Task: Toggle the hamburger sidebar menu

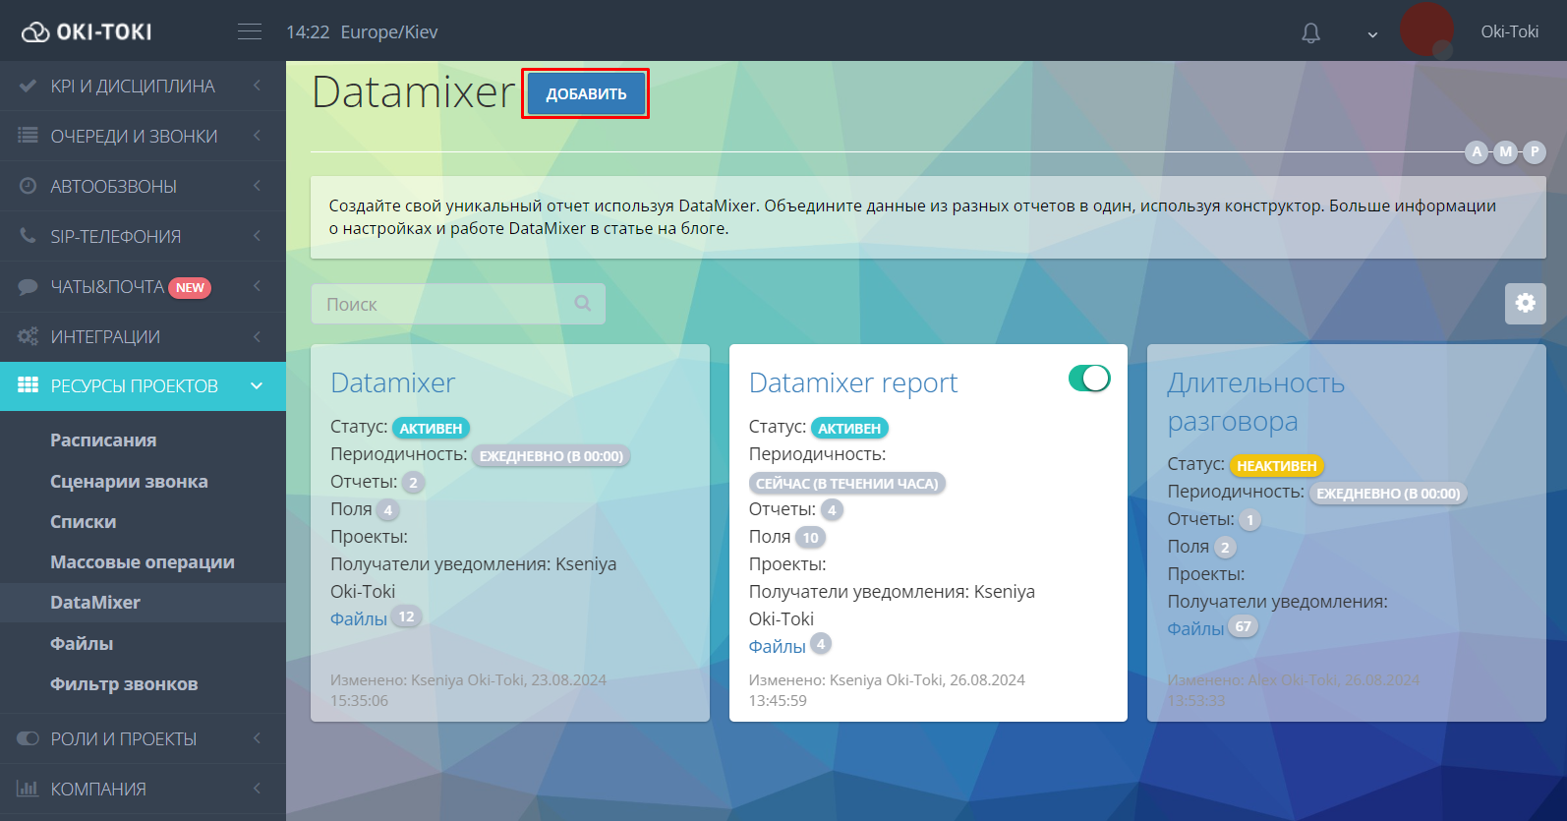Action: [x=250, y=31]
